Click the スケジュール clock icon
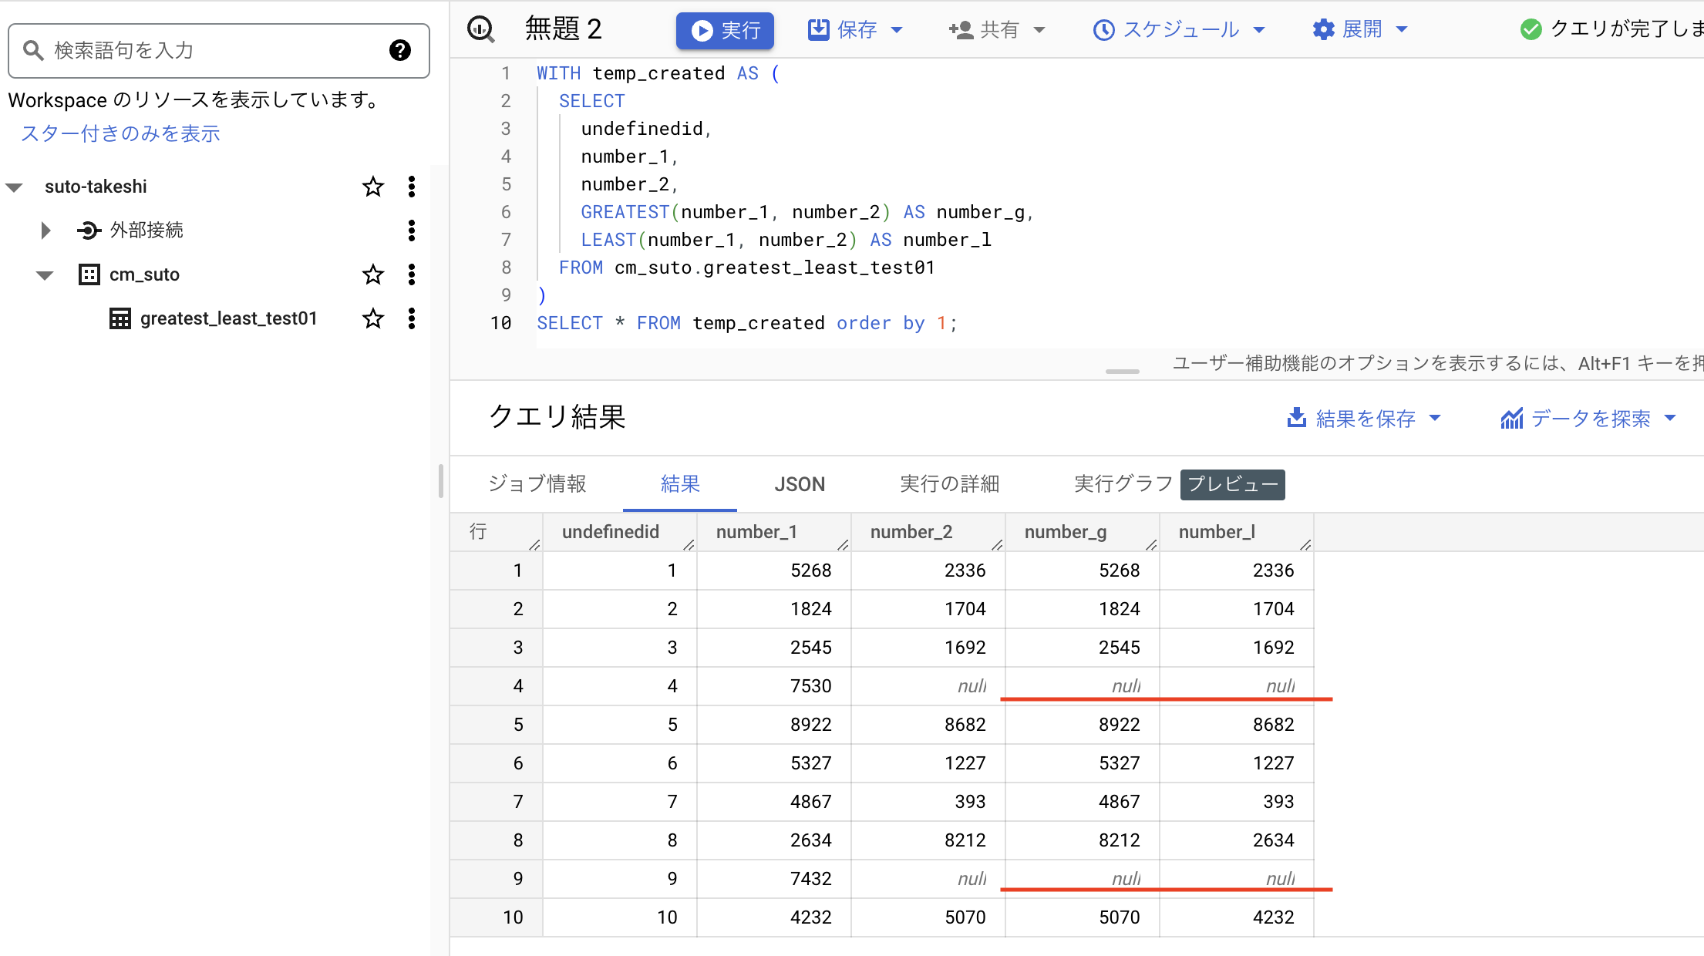Image resolution: width=1704 pixels, height=956 pixels. pos(1104,30)
